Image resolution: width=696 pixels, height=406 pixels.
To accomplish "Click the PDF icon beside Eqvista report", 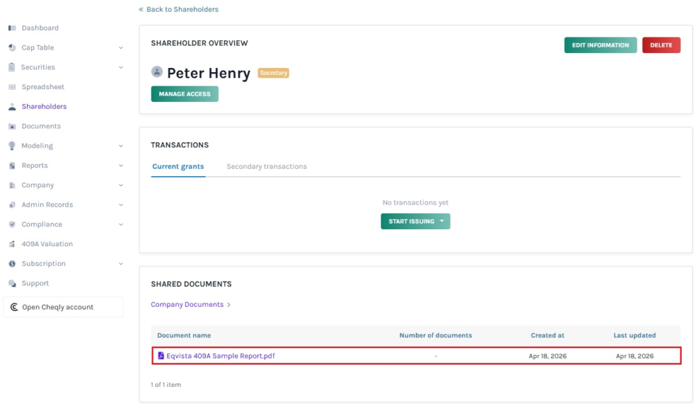I will click(x=160, y=355).
